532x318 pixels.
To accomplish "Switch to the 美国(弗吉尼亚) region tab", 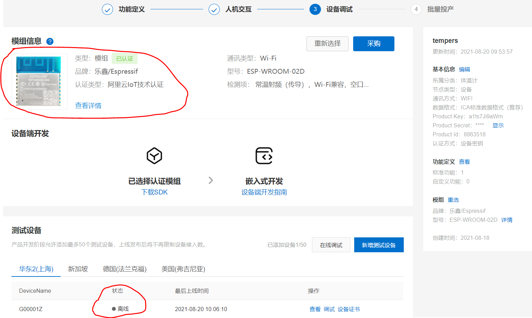I will pyautogui.click(x=183, y=269).
